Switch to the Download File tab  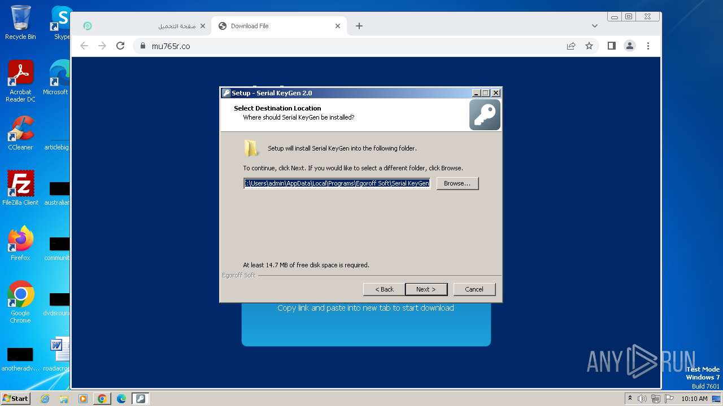[280, 26]
